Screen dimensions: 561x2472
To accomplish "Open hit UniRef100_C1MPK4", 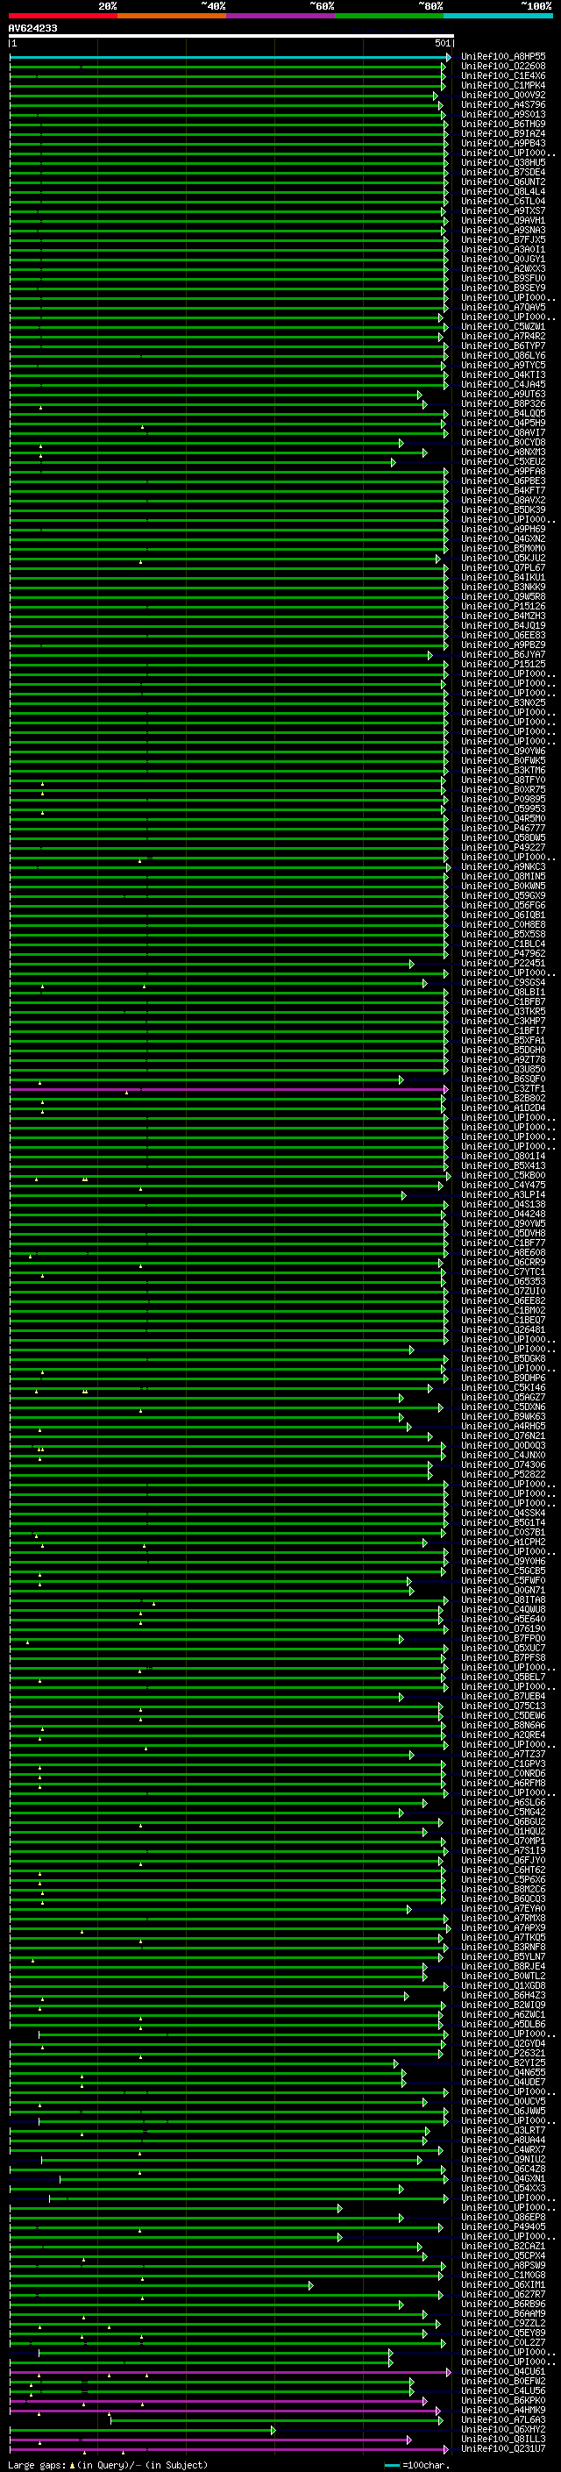I will (x=503, y=85).
